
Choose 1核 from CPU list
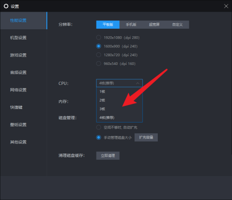pos(119,91)
